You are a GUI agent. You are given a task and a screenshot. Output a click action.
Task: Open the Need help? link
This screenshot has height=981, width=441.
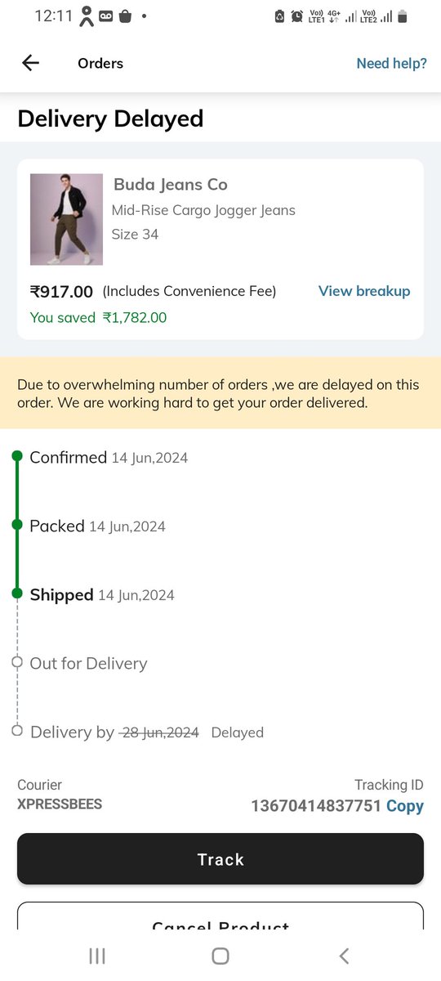point(391,63)
